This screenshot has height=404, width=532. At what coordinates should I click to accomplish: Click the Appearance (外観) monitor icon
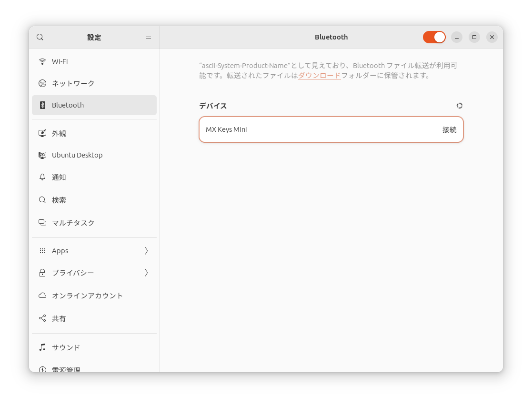coord(42,133)
